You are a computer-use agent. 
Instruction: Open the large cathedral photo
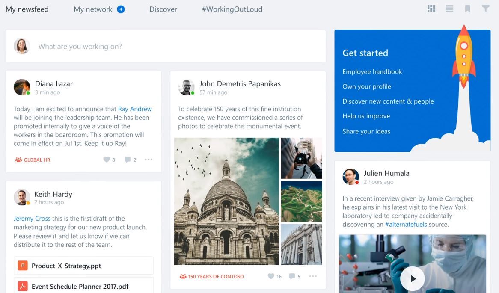(226, 201)
